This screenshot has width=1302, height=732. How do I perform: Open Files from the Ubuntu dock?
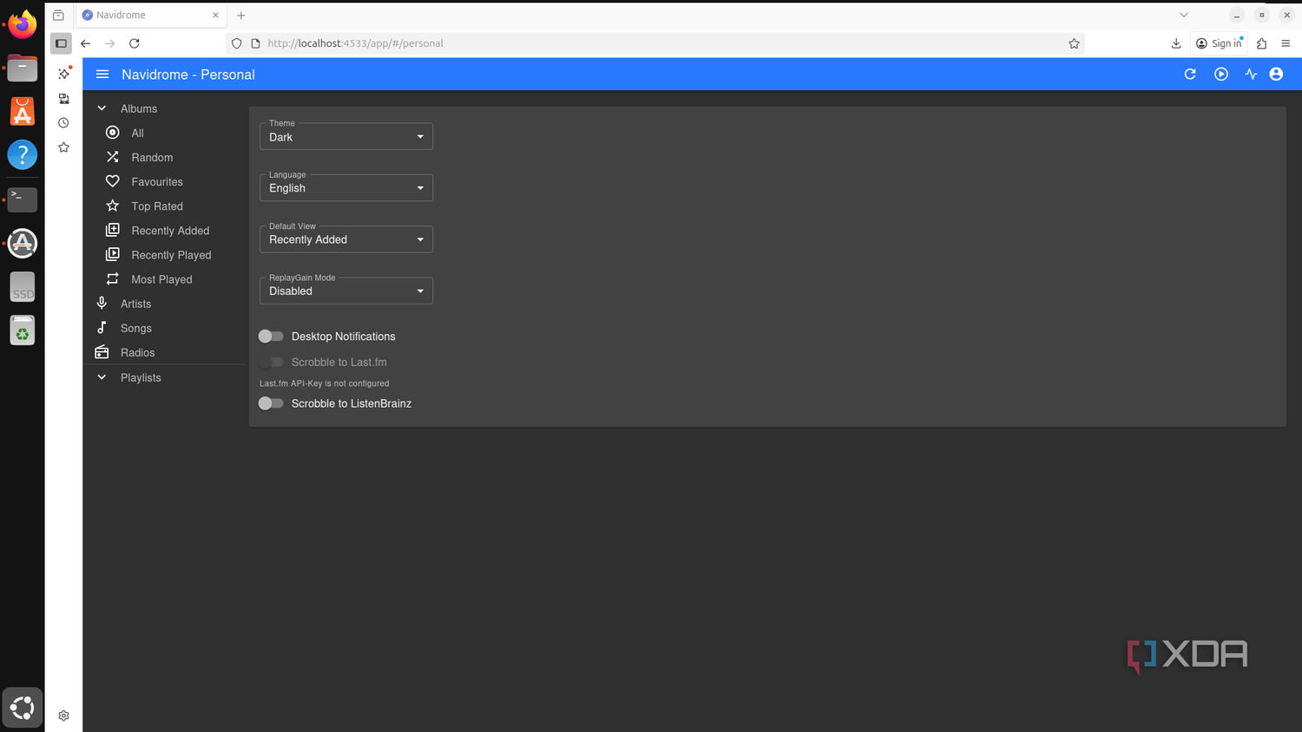(23, 68)
